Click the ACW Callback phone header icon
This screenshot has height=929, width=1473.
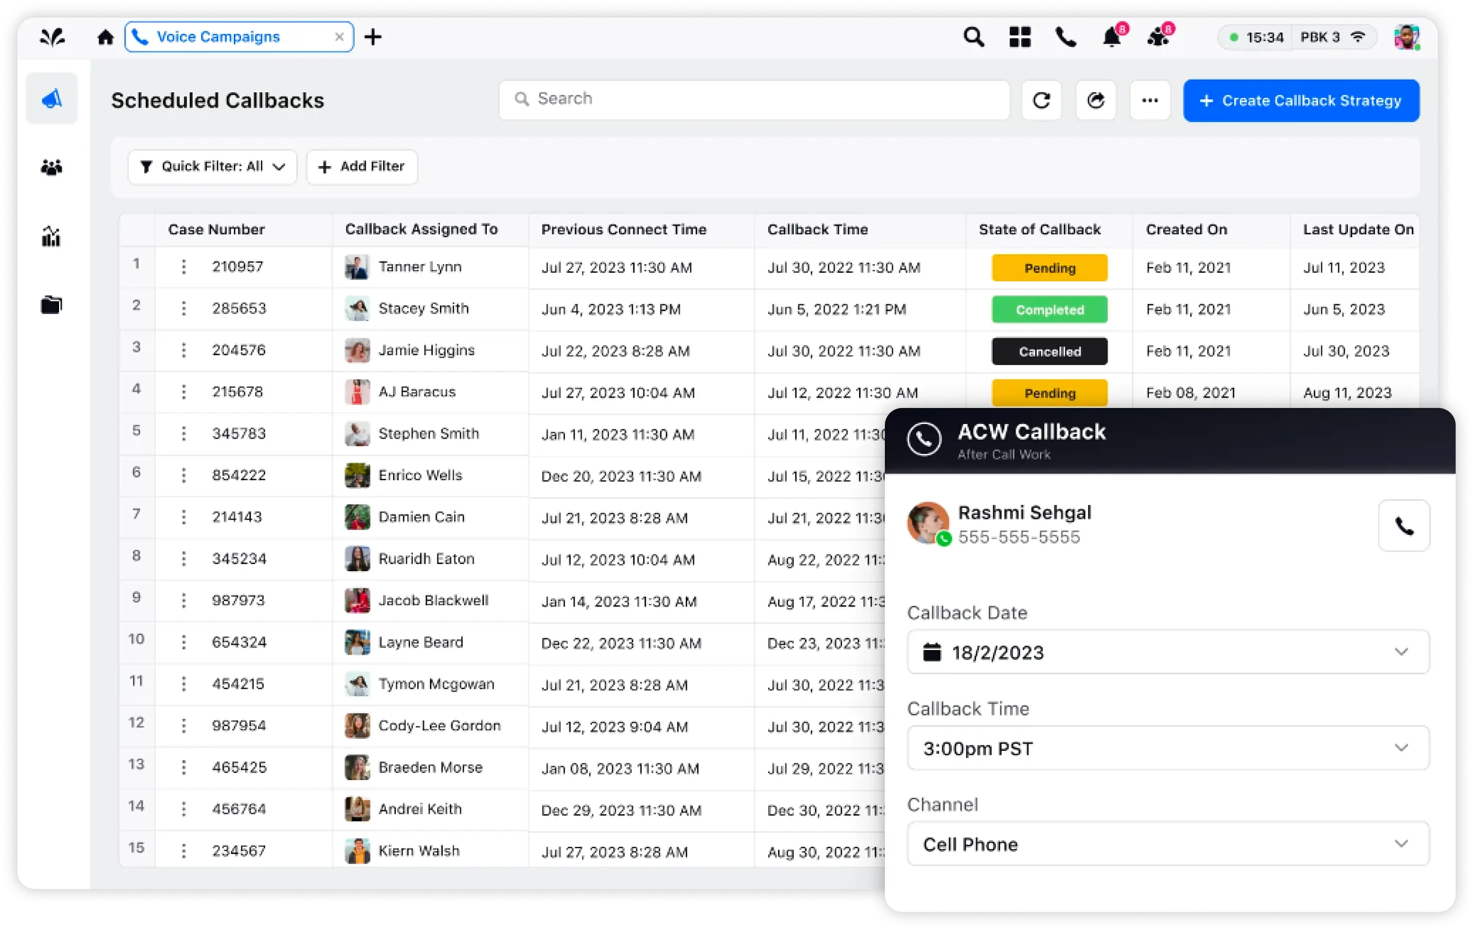[924, 438]
